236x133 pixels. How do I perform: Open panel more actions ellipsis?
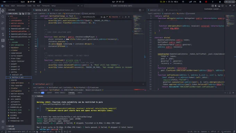tap(225, 93)
